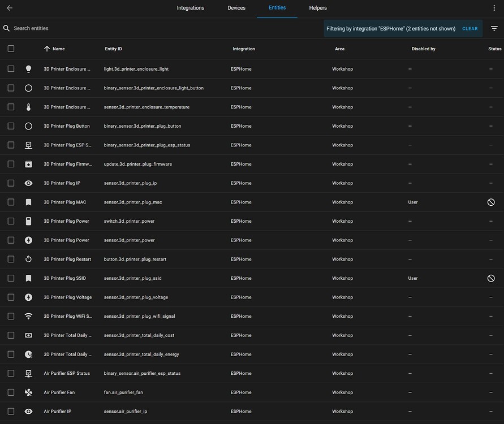The width and height of the screenshot is (504, 424).
Task: Click the circle icon for enclosure light button sensor
Action: (29, 88)
